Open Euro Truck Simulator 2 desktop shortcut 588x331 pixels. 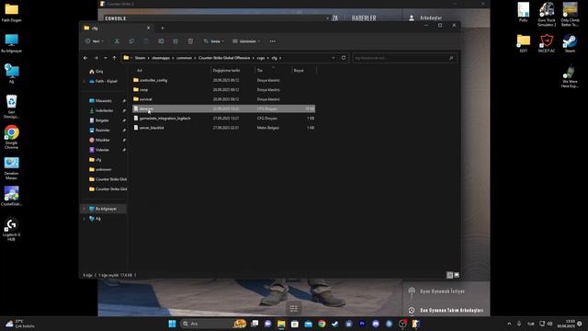547,15
